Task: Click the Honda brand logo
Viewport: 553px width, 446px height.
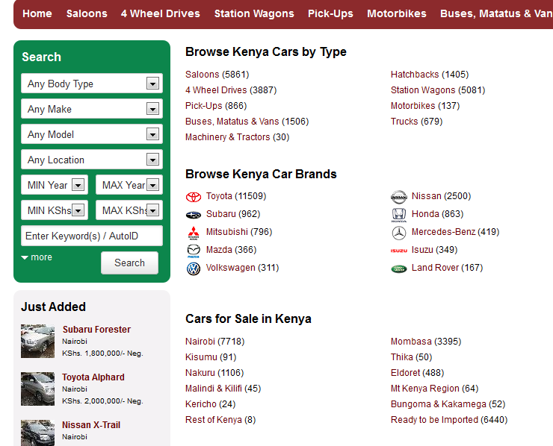Action: pos(399,215)
